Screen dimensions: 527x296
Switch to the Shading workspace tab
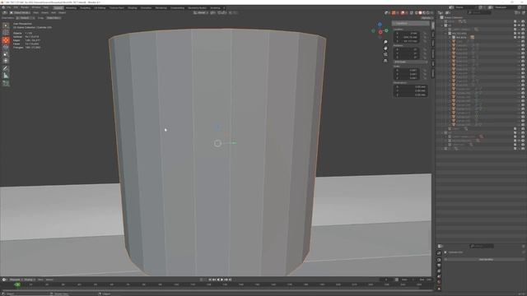pyautogui.click(x=132, y=7)
